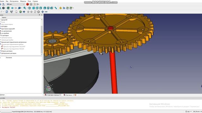Zoom out with the blue minus icon
The image size is (202, 113).
pos(46,12)
